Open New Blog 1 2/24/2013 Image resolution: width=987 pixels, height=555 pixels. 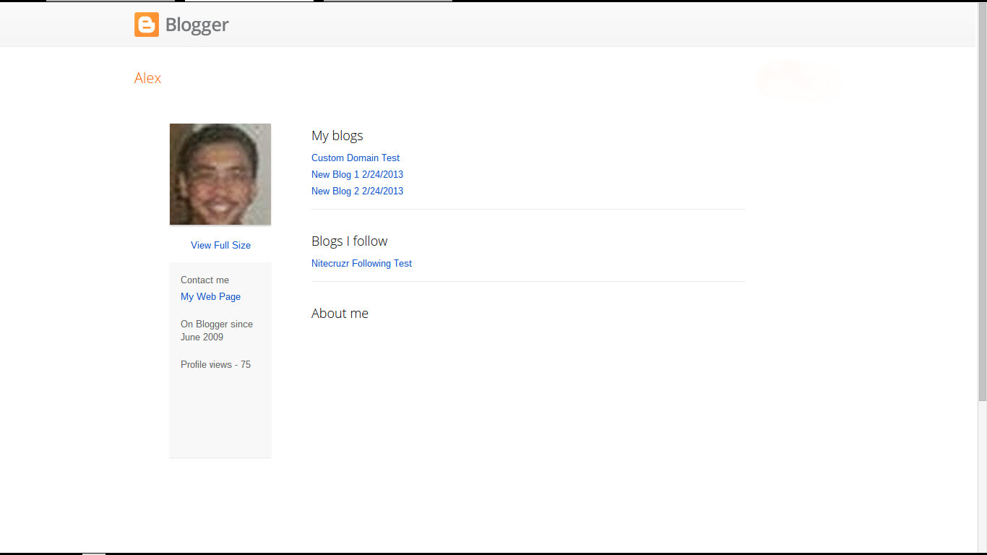357,174
